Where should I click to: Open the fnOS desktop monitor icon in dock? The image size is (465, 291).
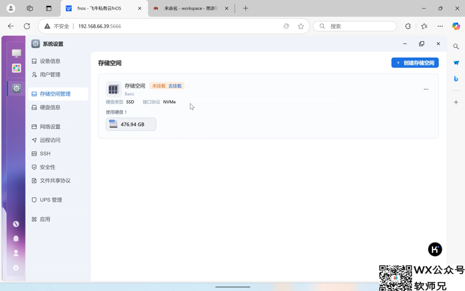(16, 53)
